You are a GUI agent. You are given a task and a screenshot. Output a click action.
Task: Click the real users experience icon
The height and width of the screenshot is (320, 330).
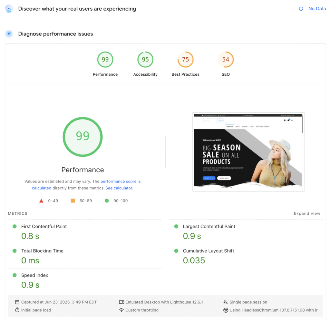click(x=9, y=9)
